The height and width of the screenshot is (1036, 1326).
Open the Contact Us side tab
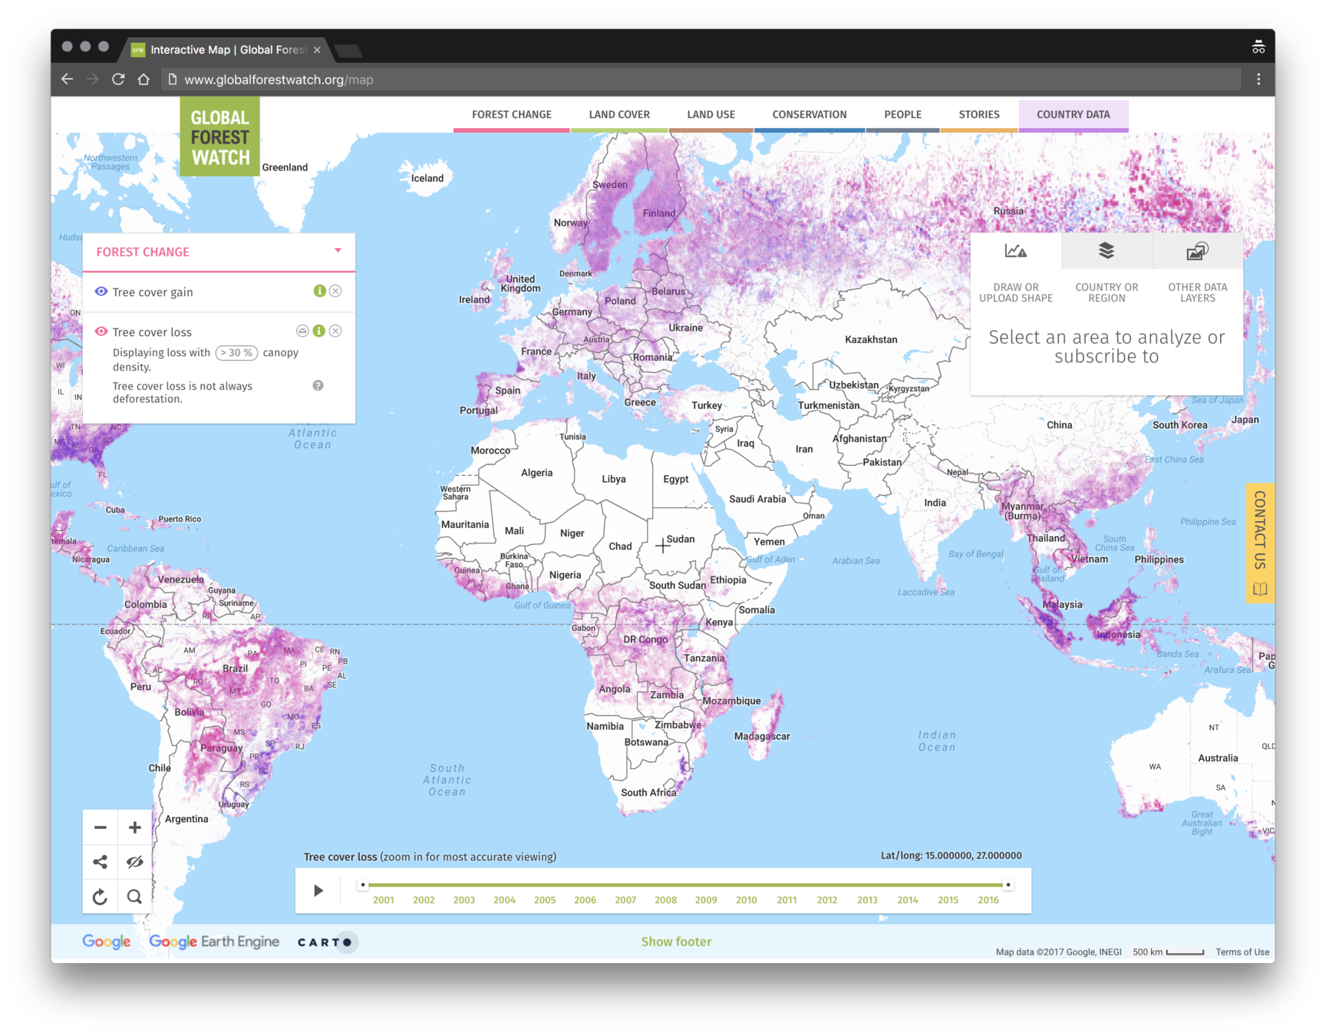(x=1260, y=543)
